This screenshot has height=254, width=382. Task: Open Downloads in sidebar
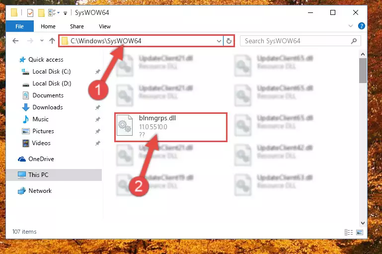[48, 107]
